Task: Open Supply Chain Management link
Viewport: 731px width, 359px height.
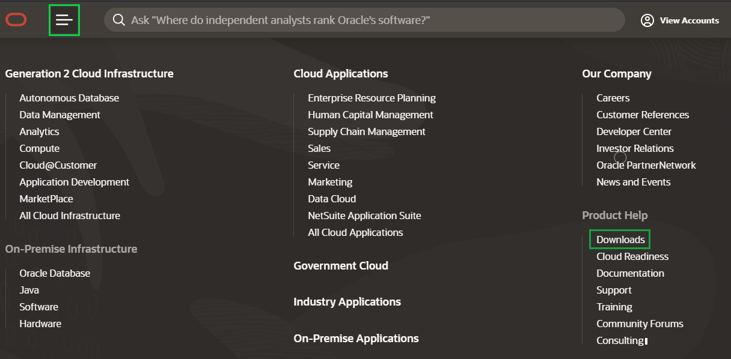Action: click(x=367, y=131)
